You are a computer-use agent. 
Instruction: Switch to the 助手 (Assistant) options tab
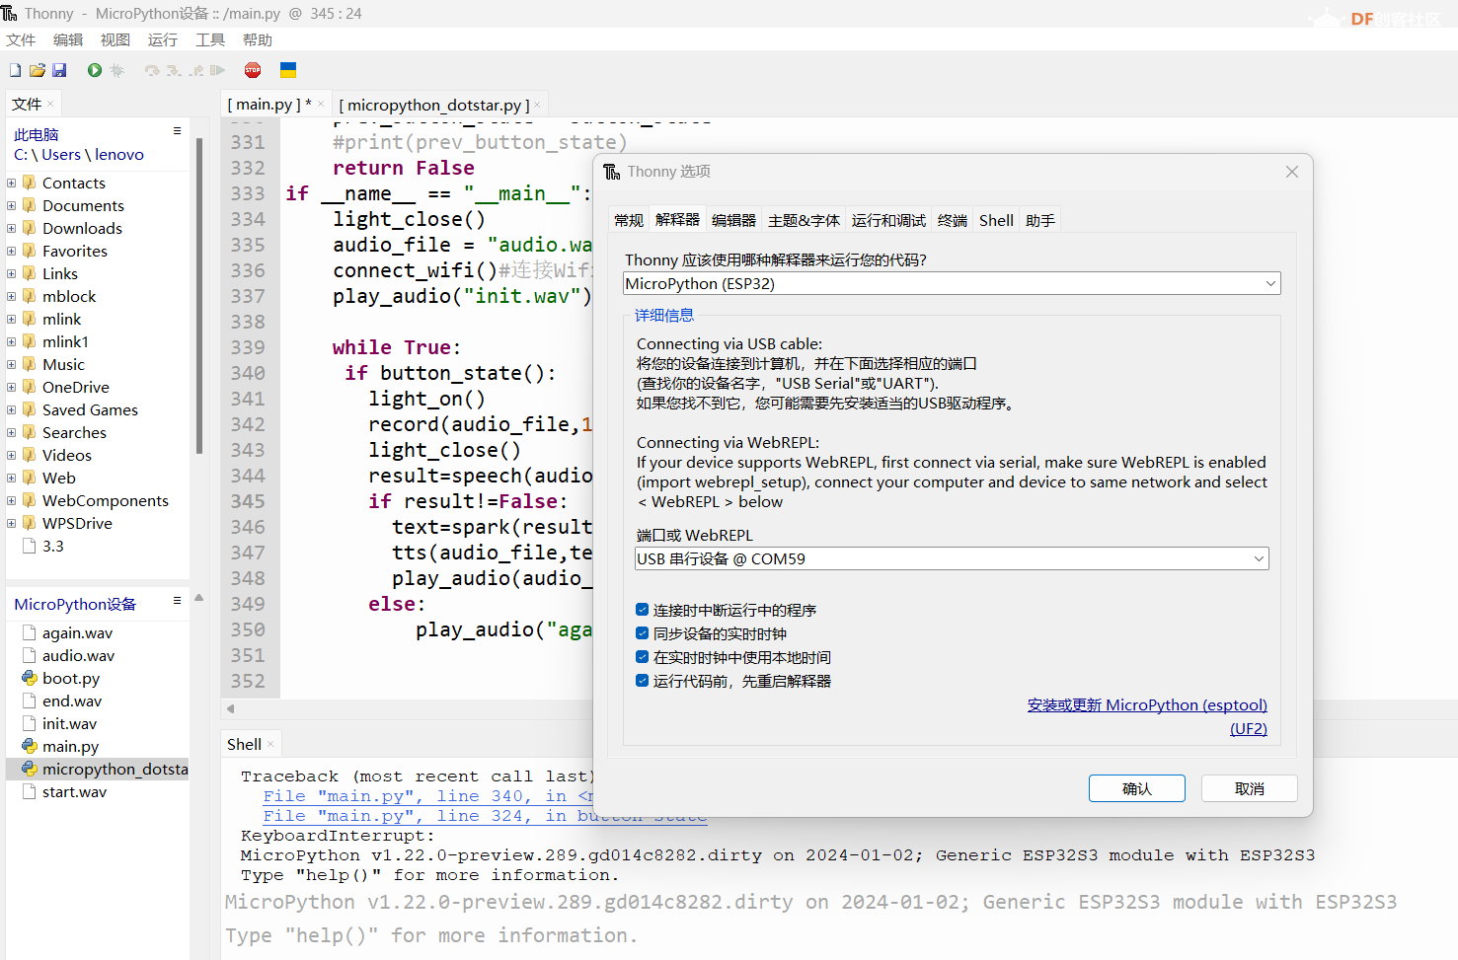1040,220
